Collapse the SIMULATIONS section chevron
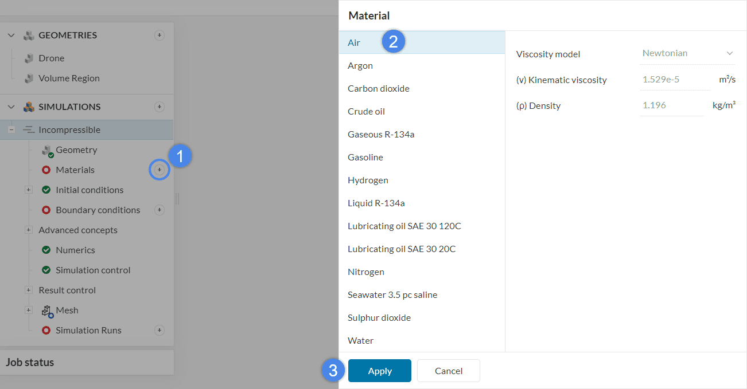The width and height of the screenshot is (747, 389). 11,107
